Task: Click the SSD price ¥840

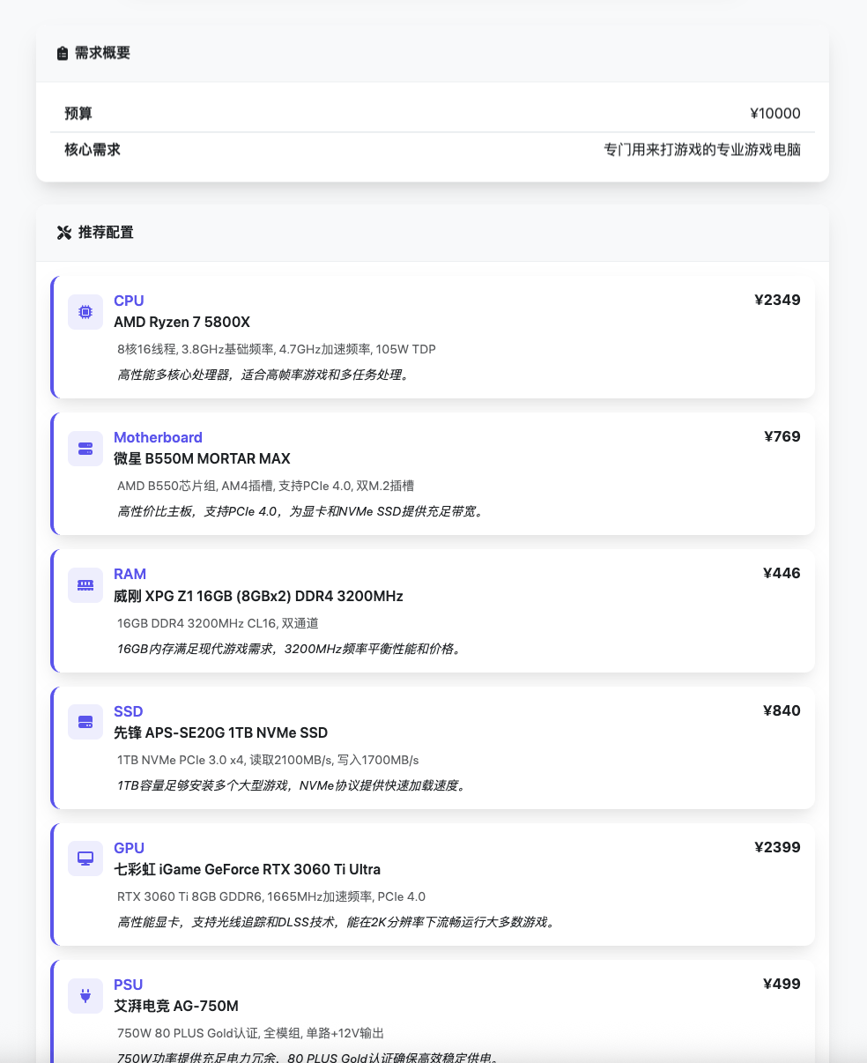Action: click(x=782, y=711)
